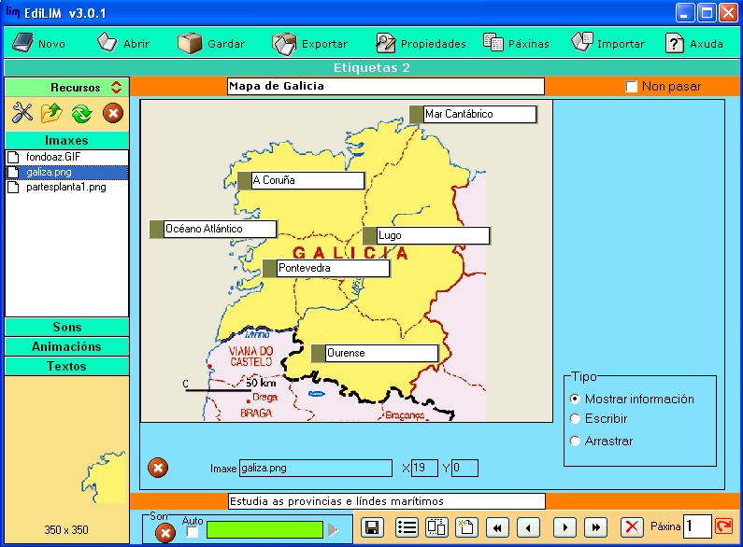Image resolution: width=743 pixels, height=547 pixels.
Task: Choose the Arrastrar type option
Action: tap(576, 441)
